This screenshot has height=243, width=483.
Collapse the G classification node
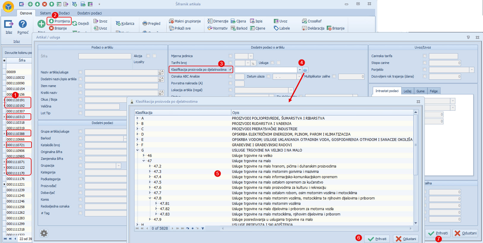point(138,150)
